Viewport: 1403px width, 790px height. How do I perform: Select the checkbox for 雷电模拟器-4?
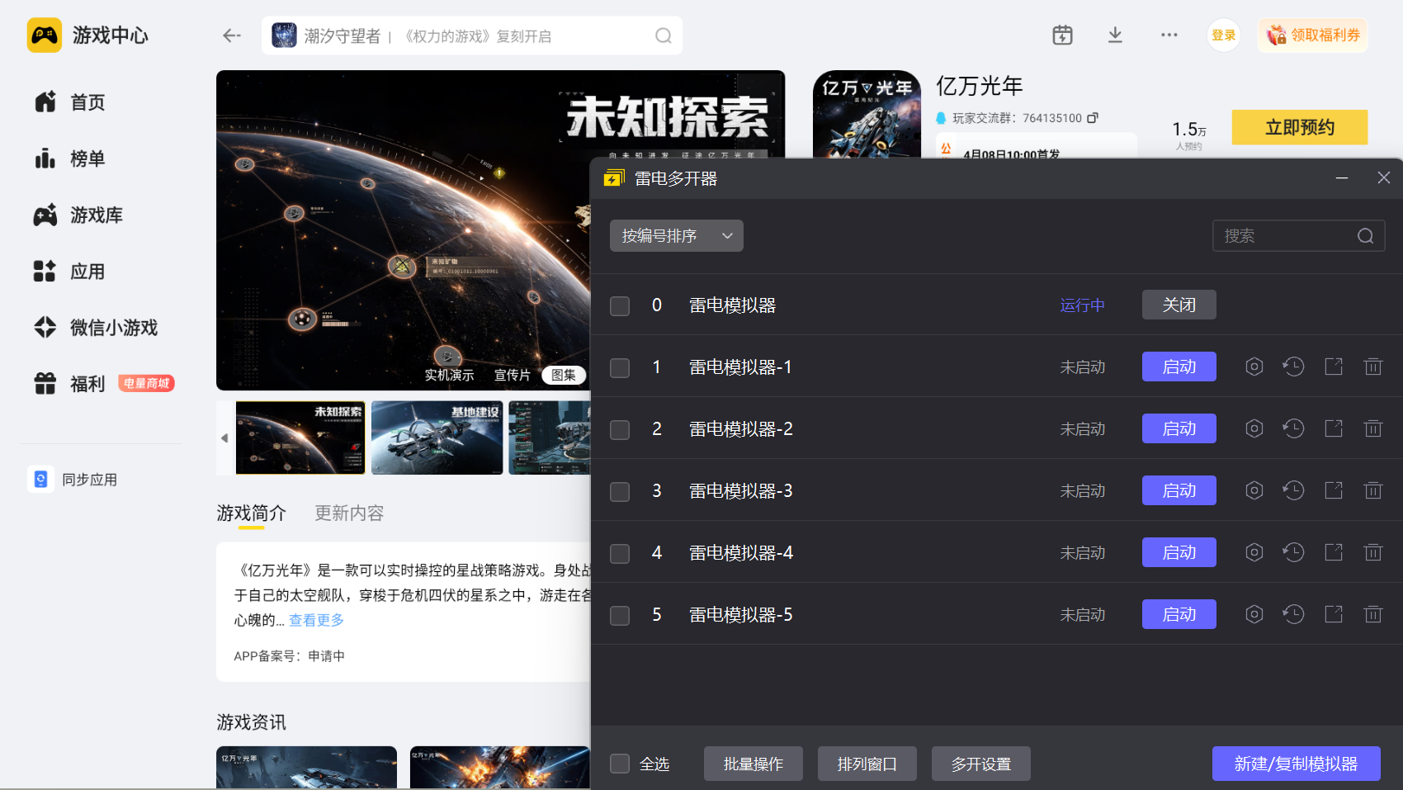tap(620, 553)
